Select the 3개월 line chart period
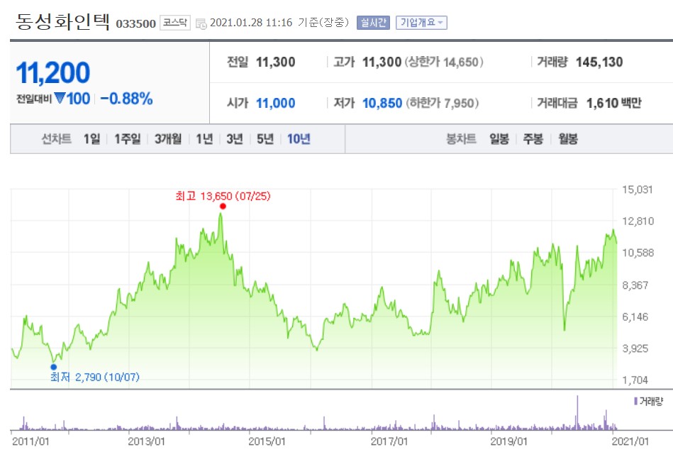Viewport: 673px width, 462px height. [168, 138]
